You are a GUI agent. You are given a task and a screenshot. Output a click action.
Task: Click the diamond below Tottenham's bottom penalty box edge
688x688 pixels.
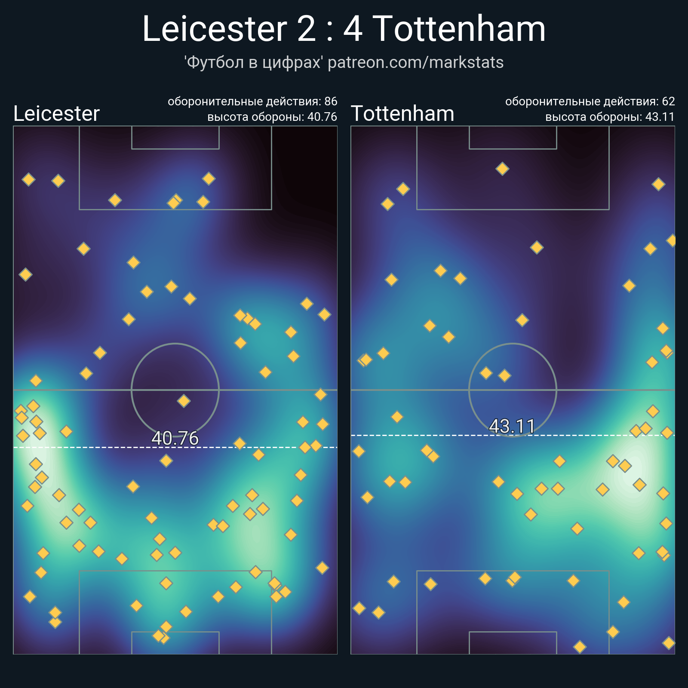click(x=580, y=646)
